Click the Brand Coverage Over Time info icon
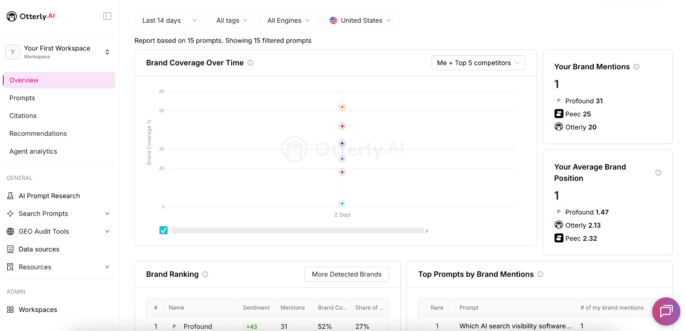The height and width of the screenshot is (331, 685). pyautogui.click(x=250, y=63)
